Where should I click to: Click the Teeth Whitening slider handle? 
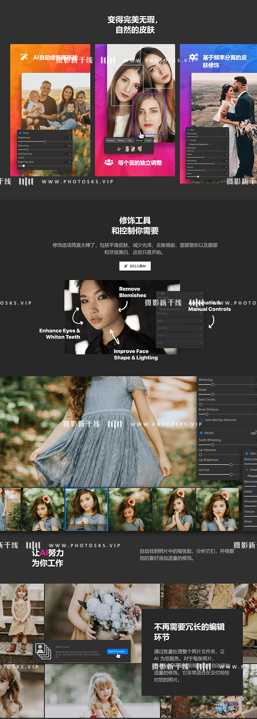pyautogui.click(x=213, y=444)
